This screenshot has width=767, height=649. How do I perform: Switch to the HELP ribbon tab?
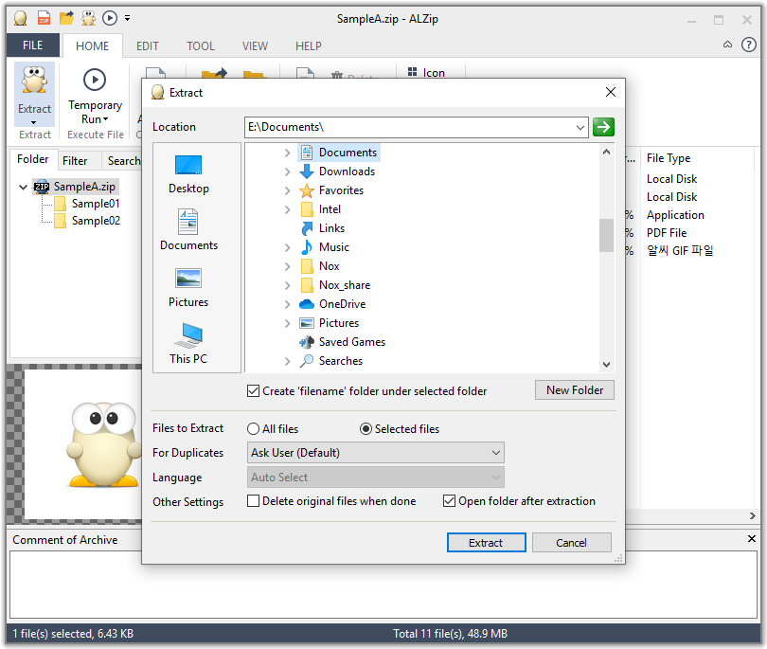308,46
